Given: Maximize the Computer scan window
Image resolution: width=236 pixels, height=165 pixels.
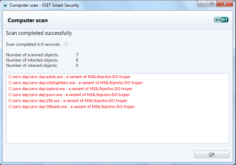Looking at the screenshot, I should click(x=211, y=5).
